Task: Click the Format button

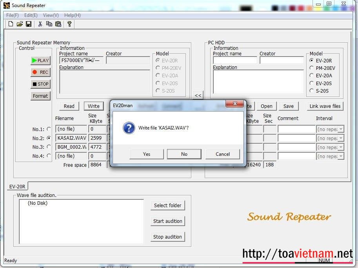Action: pos(41,96)
